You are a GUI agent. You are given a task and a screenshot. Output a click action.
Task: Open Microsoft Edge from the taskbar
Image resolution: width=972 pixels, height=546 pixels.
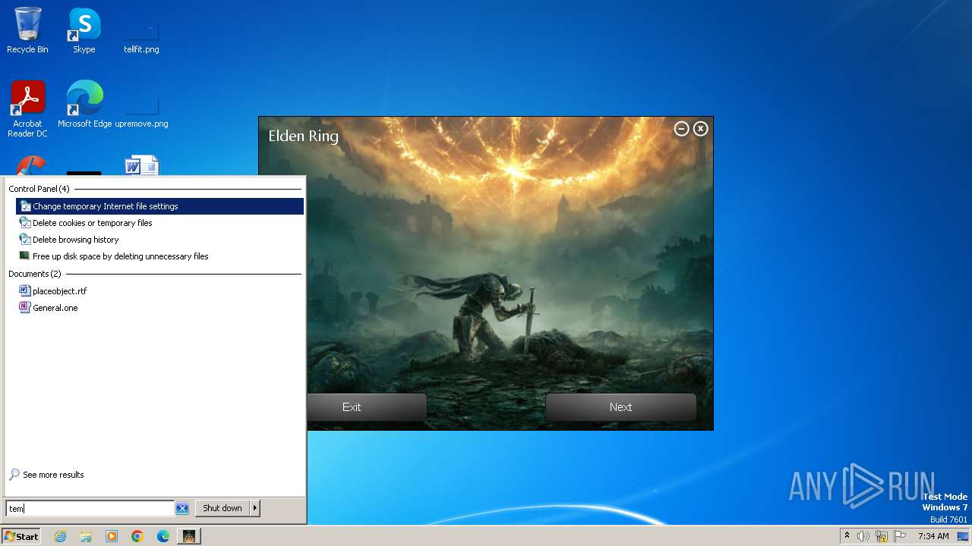[163, 536]
